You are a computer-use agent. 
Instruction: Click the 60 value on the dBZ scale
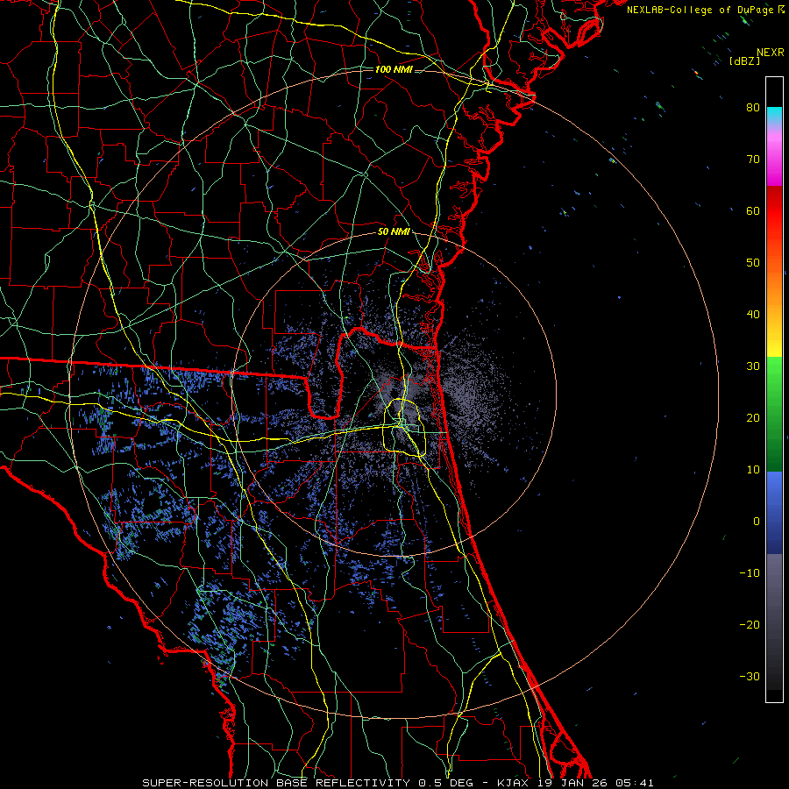(753, 210)
